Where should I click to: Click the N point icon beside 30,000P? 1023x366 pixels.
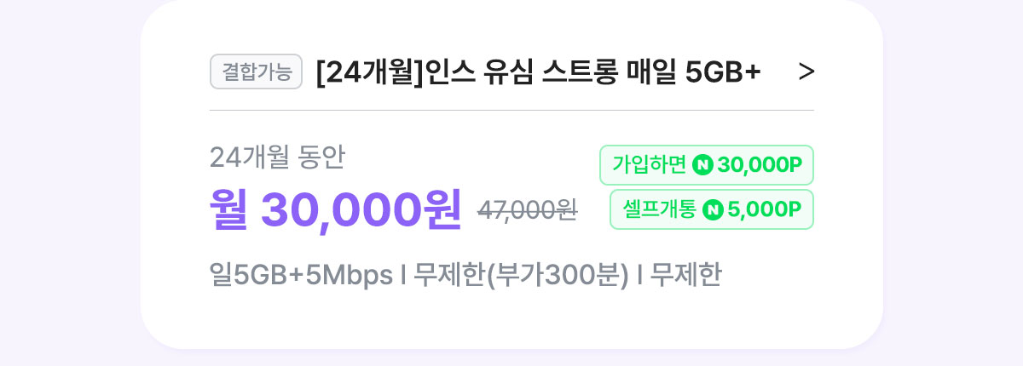[703, 165]
